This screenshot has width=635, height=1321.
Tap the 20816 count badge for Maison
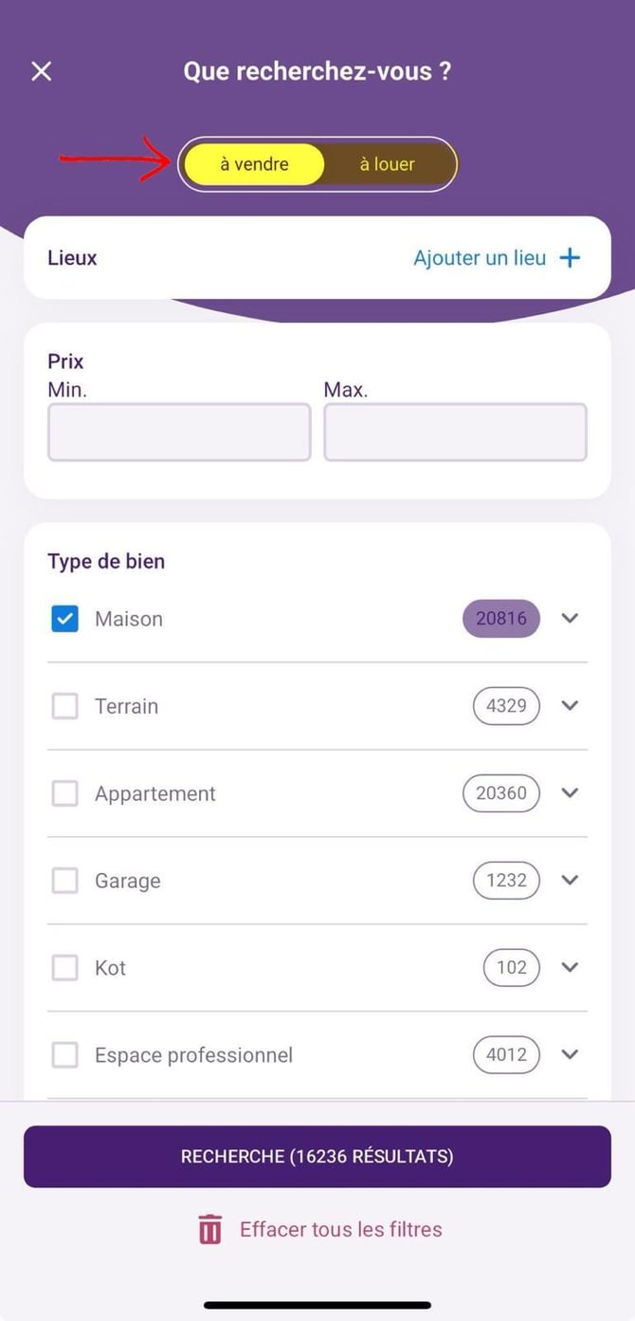pyautogui.click(x=500, y=619)
